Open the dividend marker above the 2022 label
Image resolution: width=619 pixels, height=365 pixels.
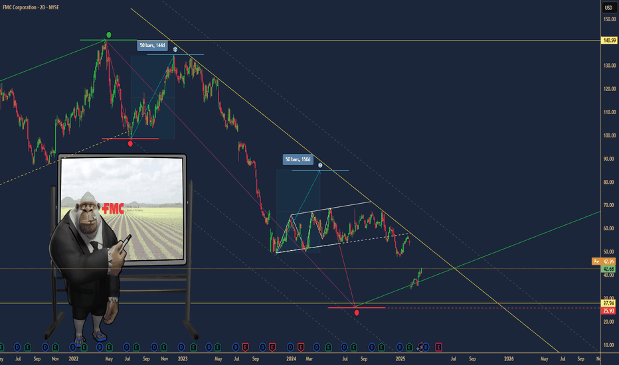click(x=72, y=347)
